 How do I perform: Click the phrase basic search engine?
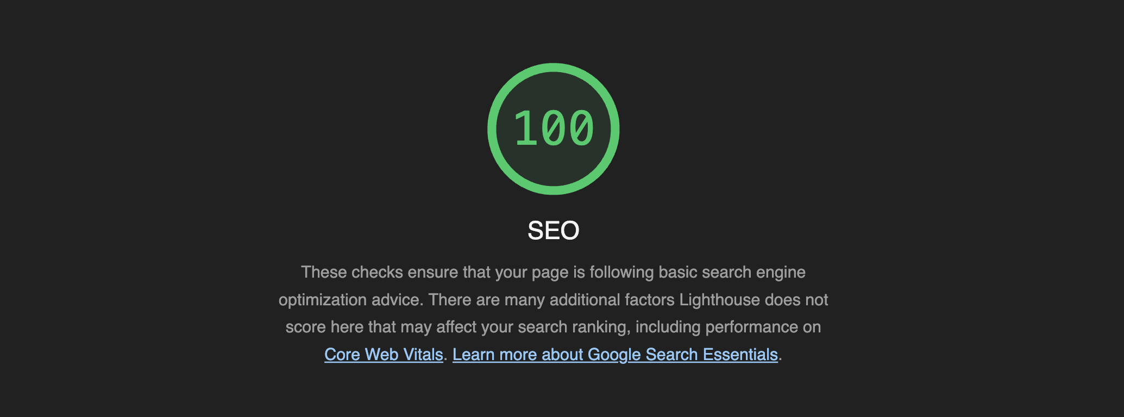tap(732, 272)
